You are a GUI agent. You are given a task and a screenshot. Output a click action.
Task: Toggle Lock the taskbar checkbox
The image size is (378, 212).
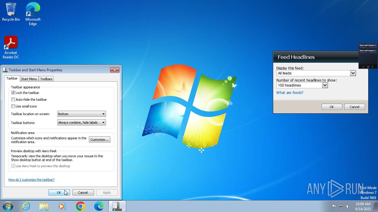point(13,93)
